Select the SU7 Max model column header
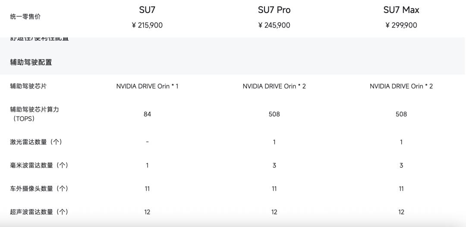The height and width of the screenshot is (227, 466). point(401,10)
